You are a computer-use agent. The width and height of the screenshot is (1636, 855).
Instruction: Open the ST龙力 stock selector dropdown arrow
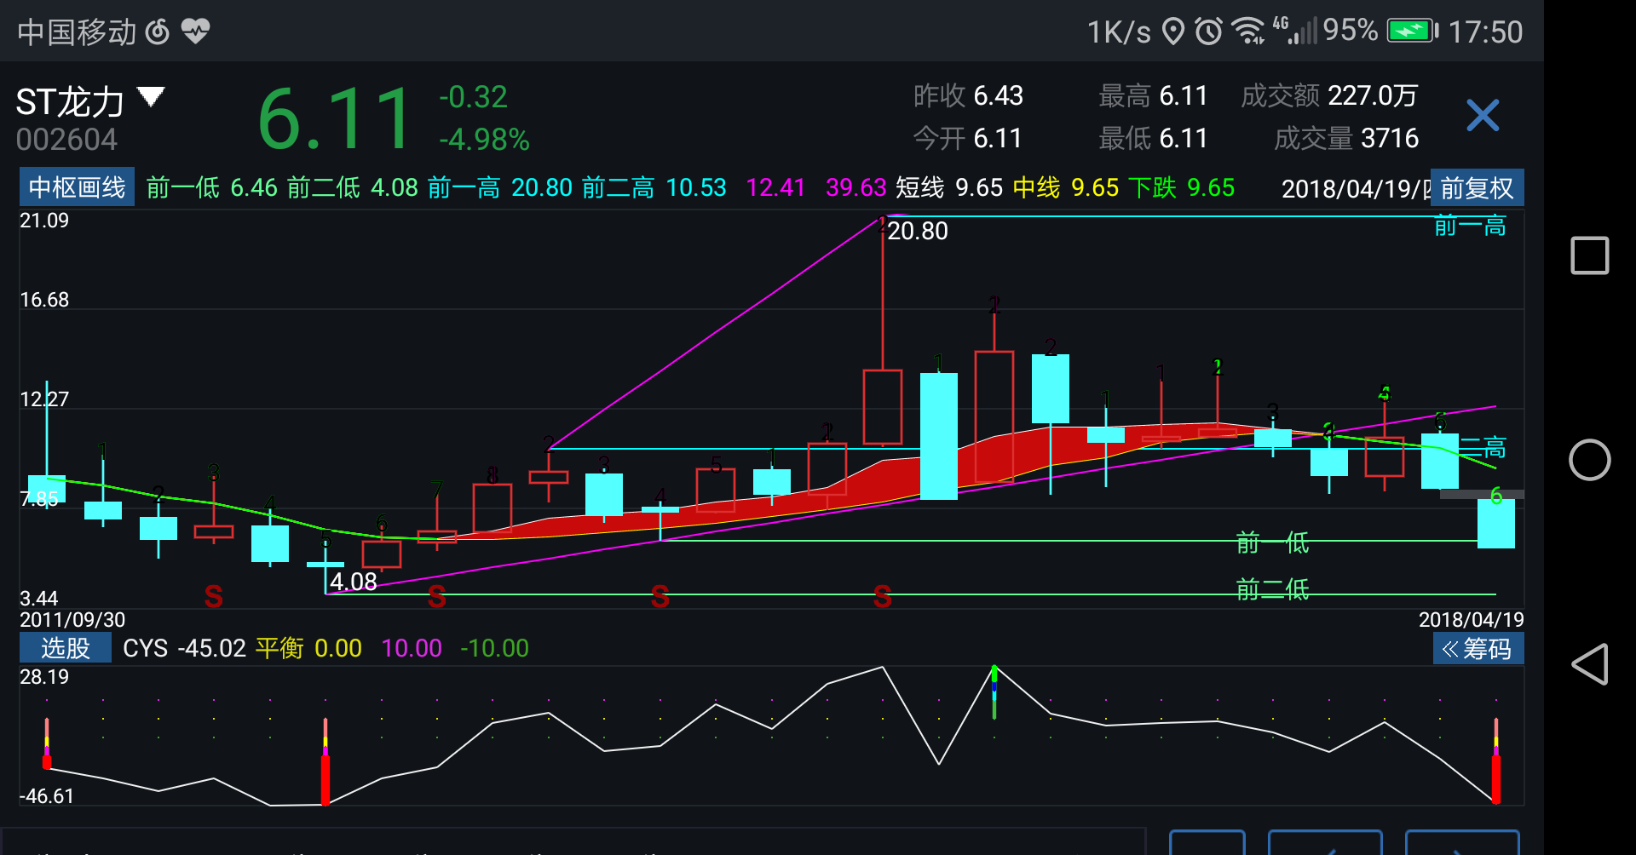[151, 97]
